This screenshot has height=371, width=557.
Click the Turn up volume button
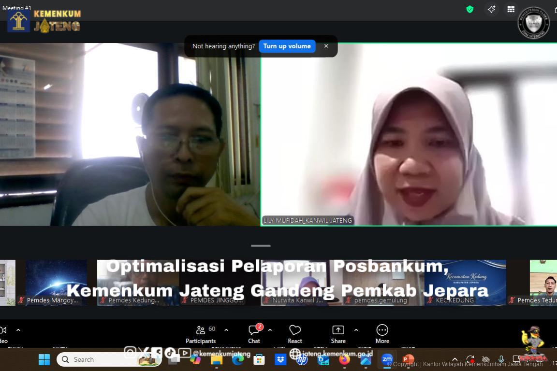tap(287, 46)
